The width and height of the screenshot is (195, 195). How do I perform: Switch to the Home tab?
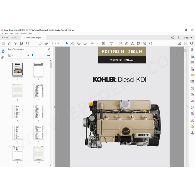[x=5, y=38]
